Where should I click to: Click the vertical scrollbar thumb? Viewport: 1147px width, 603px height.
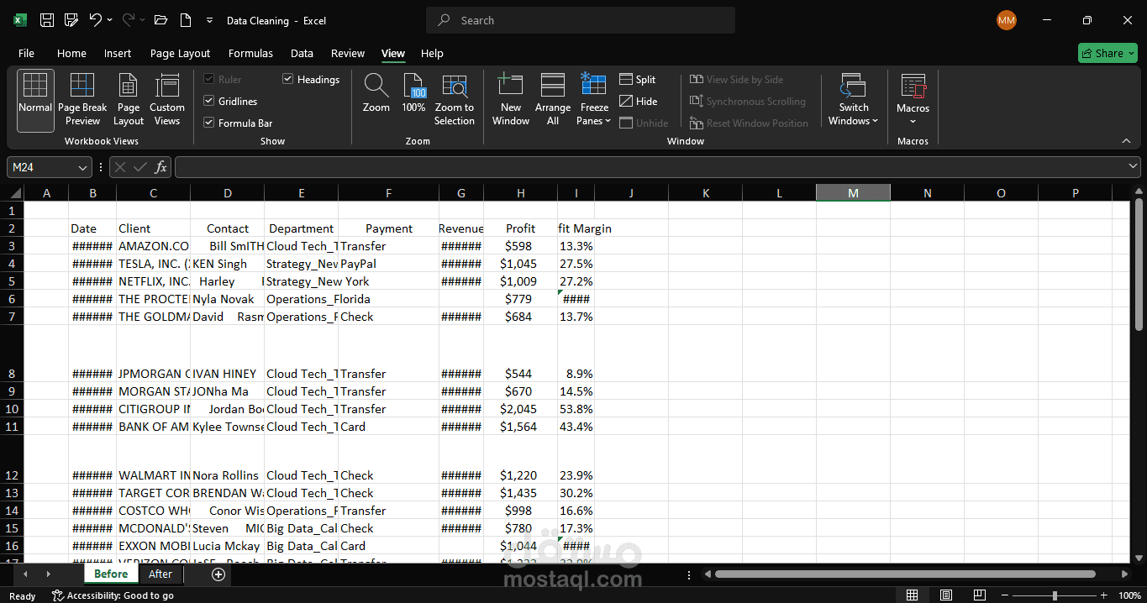pos(1139,265)
